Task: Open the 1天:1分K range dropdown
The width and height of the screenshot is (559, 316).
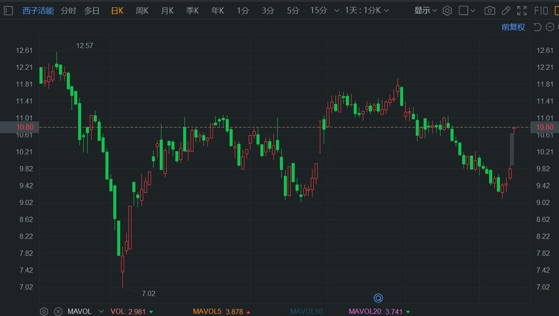Action: pyautogui.click(x=367, y=11)
